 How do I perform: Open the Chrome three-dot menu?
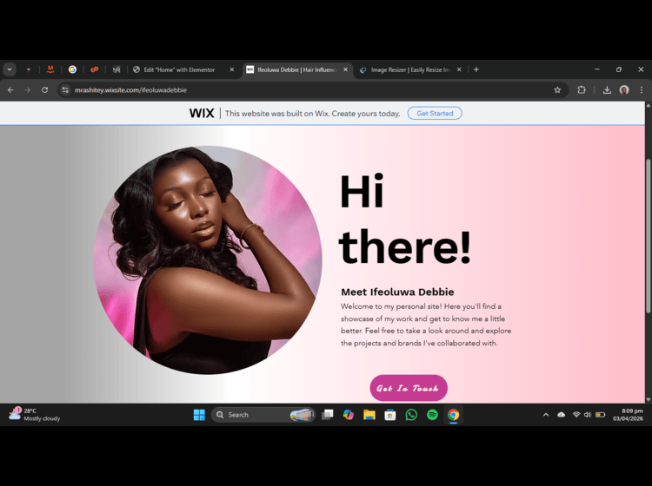pos(642,89)
